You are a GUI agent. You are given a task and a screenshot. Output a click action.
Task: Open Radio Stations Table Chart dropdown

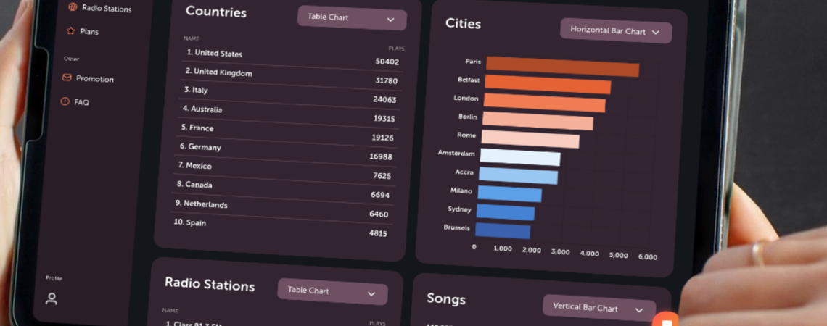[332, 292]
